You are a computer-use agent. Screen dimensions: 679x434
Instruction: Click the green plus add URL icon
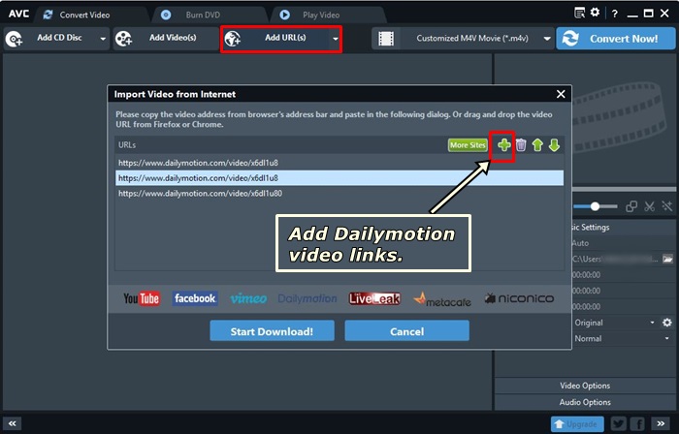(503, 145)
